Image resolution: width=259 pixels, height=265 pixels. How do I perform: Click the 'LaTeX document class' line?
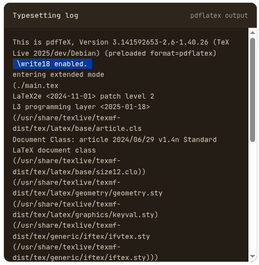coord(54,150)
